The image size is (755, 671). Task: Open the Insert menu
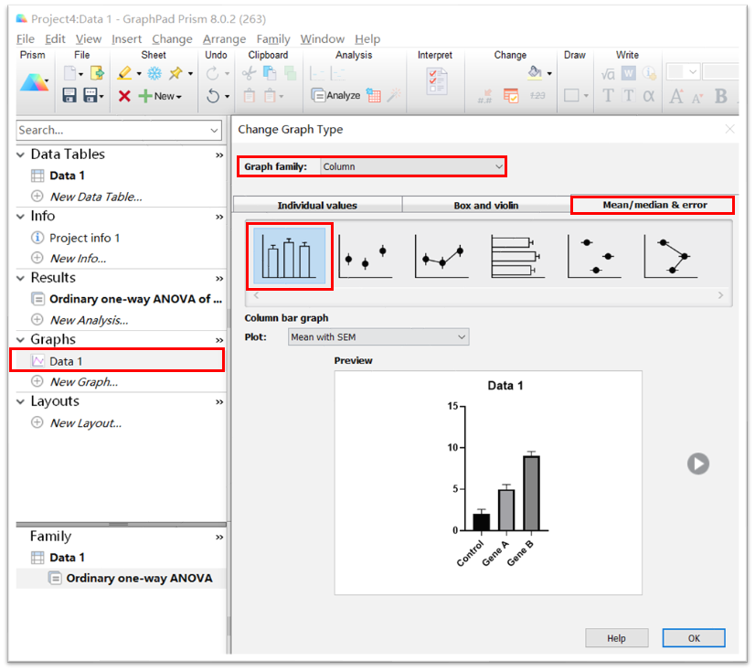127,38
